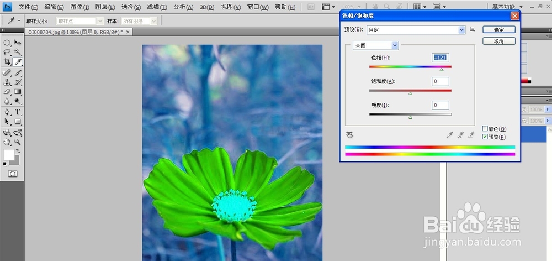Screen dimensions: 552x261
Task: Select the Clone Stamp tool
Action: [x=7, y=82]
